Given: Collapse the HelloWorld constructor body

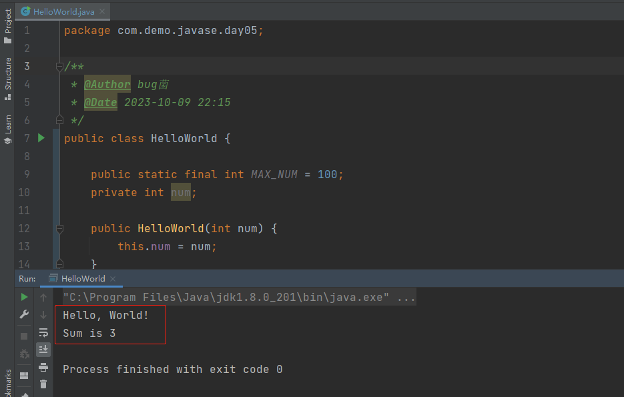Looking at the screenshot, I should click(59, 228).
